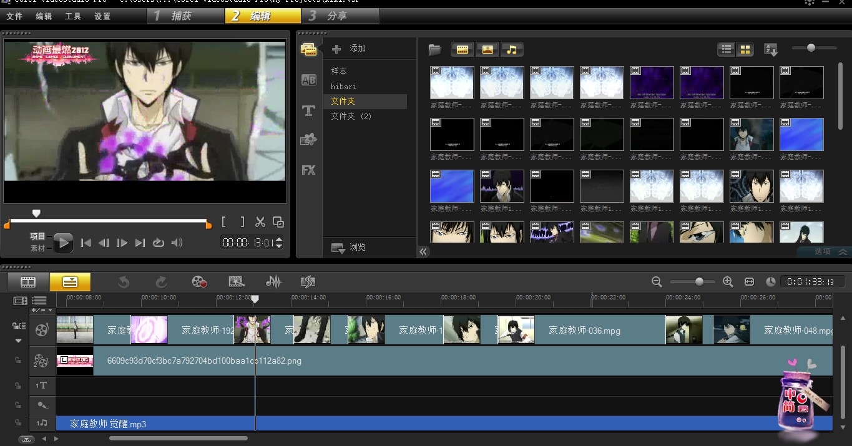
Task: Click the 添加 add folder button
Action: (350, 49)
